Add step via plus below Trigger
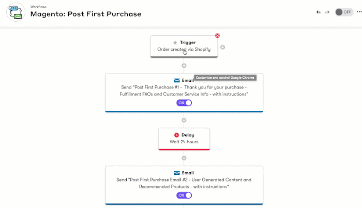The height and width of the screenshot is (208, 362). pos(184,66)
